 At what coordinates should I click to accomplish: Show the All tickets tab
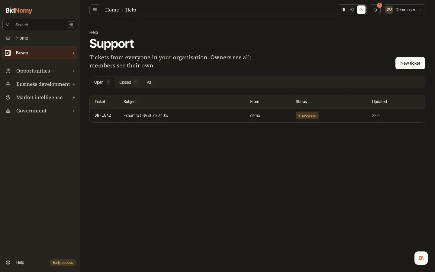point(149,82)
